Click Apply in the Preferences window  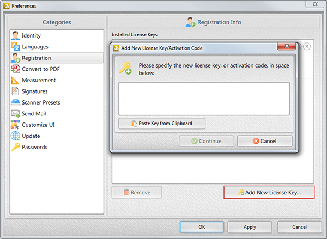250,226
